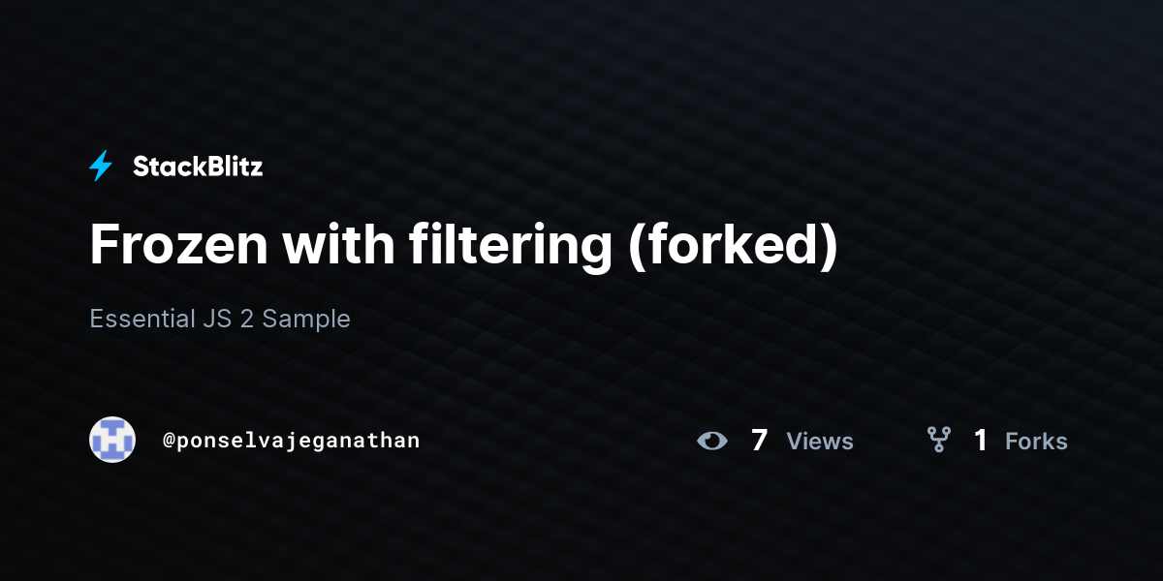Click "JS 2" in the project description
Image resolution: width=1163 pixels, height=581 pixels.
pyautogui.click(x=230, y=319)
